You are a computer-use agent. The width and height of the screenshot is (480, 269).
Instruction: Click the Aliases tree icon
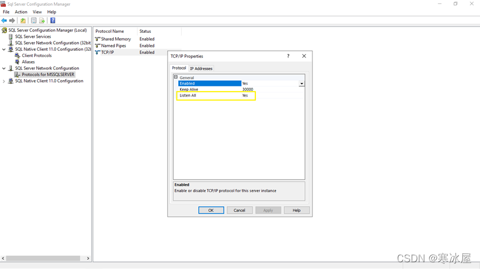18,62
